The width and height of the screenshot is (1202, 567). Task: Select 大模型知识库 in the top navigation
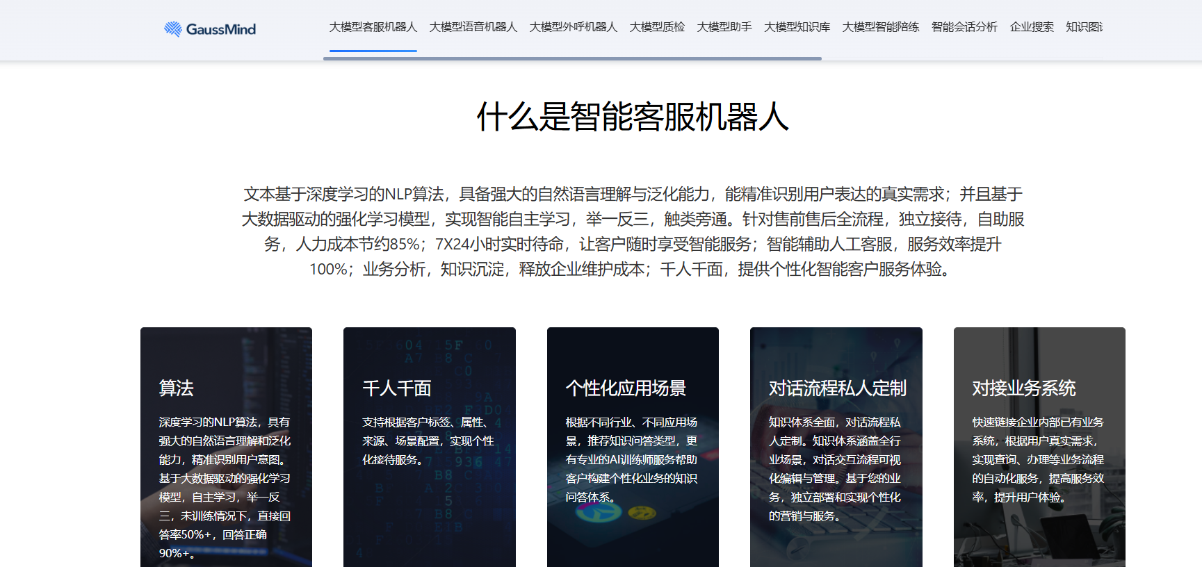point(797,27)
